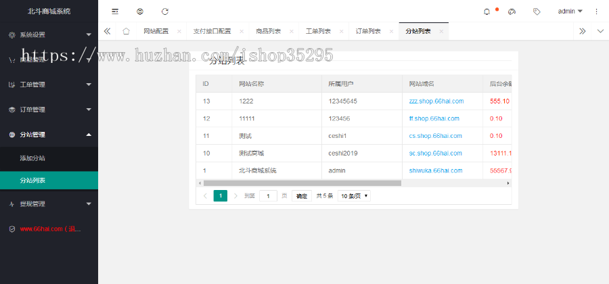
Task: Open the 10条/页 page size dropdown
Action: 354,195
